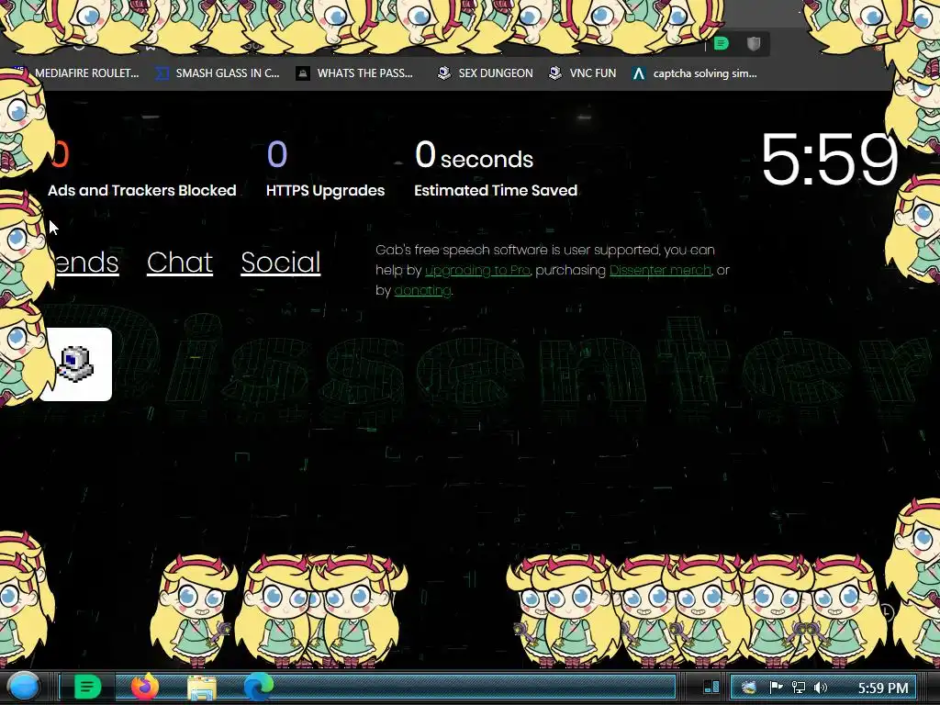940x705 pixels.
Task: Click the Action Center flag tray icon
Action: (776, 688)
